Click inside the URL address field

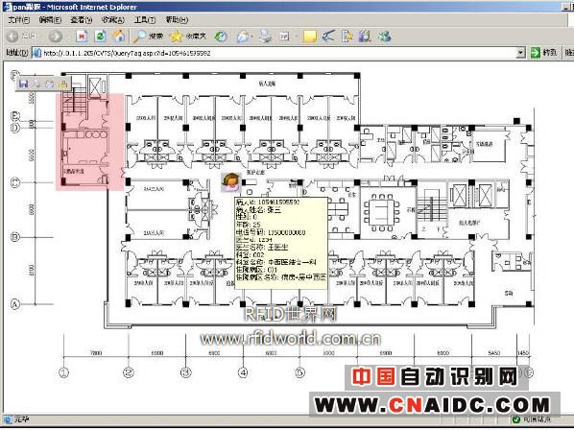[x=278, y=53]
